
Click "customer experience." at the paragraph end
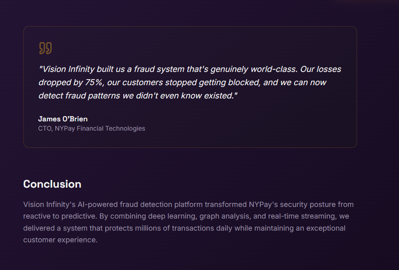pos(60,240)
